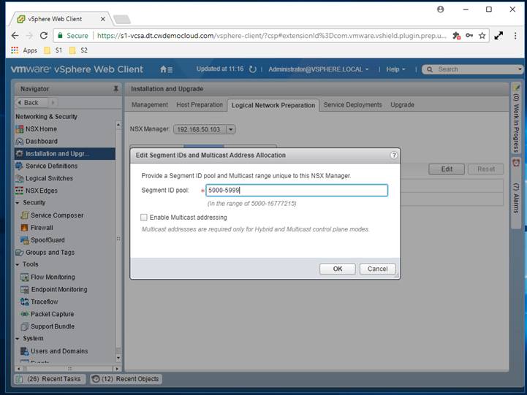527x395 pixels.
Task: Close the vSphere Web Client browser tab
Action: click(x=103, y=19)
